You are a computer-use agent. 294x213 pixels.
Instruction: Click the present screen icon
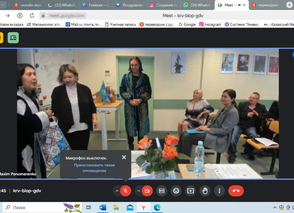[x=190, y=191]
